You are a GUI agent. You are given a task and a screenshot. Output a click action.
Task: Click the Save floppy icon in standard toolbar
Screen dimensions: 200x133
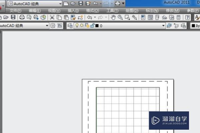pos(13,17)
